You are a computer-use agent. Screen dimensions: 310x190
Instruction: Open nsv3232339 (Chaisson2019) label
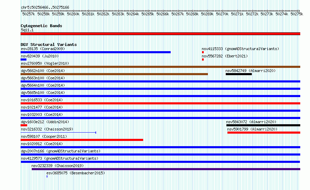pyautogui.click(x=57, y=166)
